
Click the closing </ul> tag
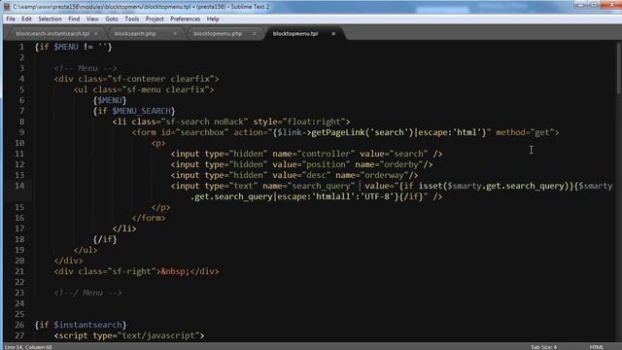(x=86, y=250)
